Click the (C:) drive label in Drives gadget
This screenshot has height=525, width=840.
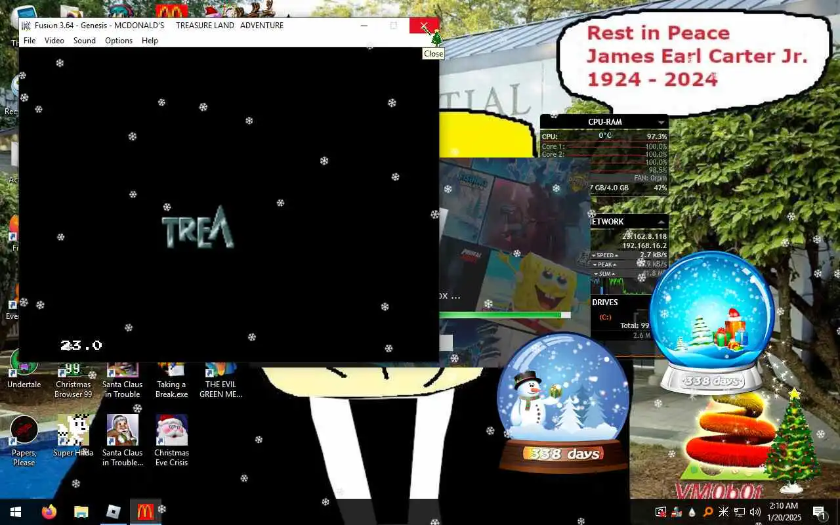click(x=605, y=317)
